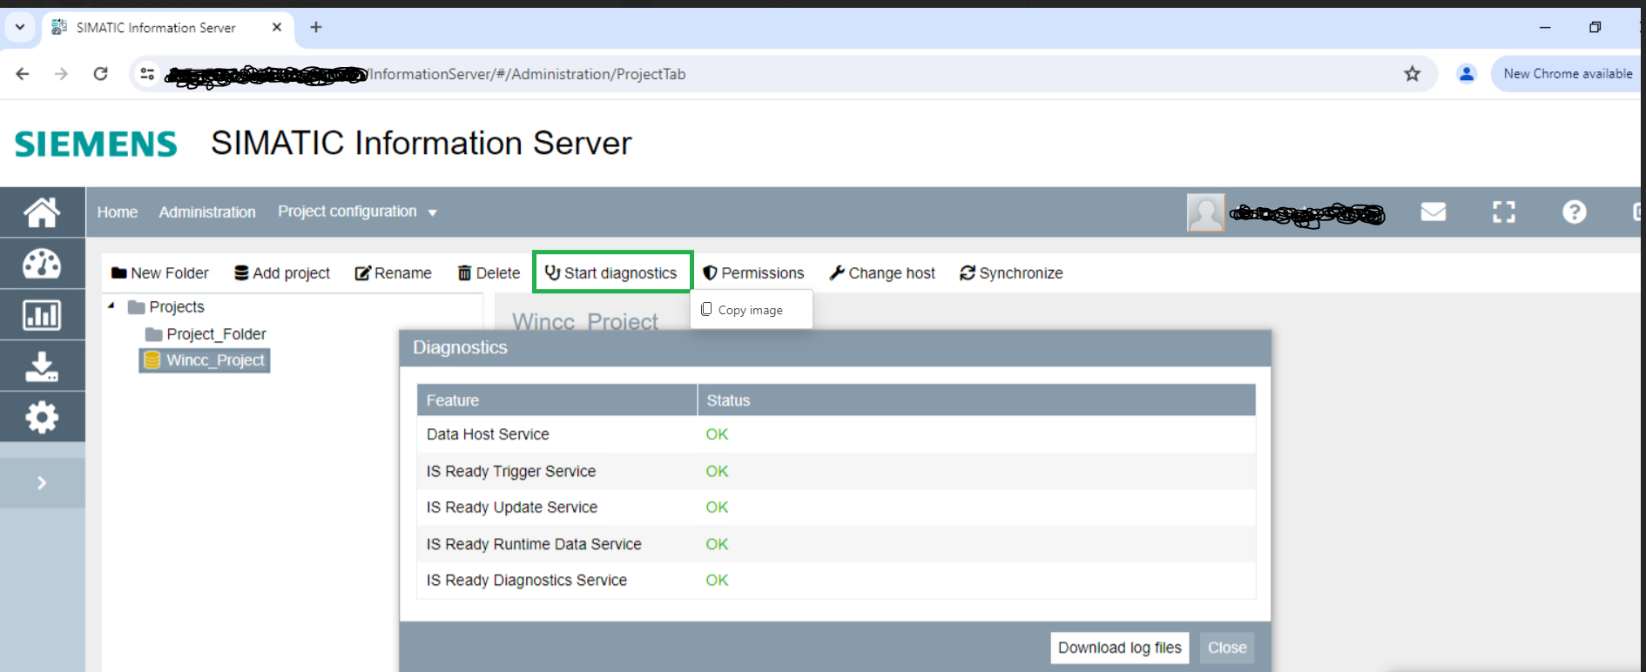
Task: Close the Diagnostics dialog
Action: (x=1226, y=648)
